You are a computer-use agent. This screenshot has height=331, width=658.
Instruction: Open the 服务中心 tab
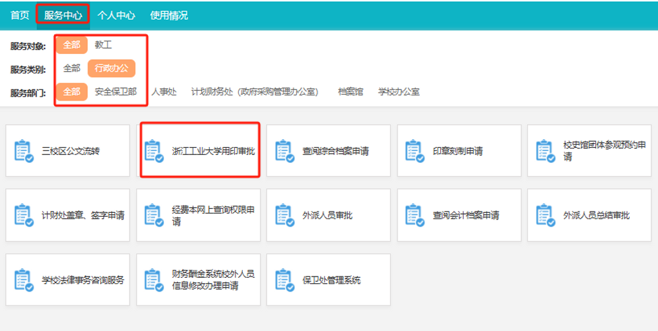[x=63, y=14]
